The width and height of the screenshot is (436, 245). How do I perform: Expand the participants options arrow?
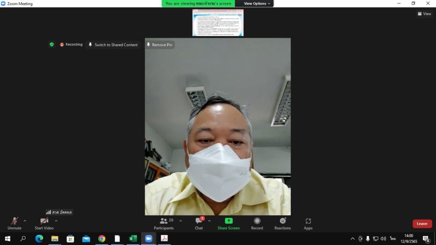pos(181,221)
